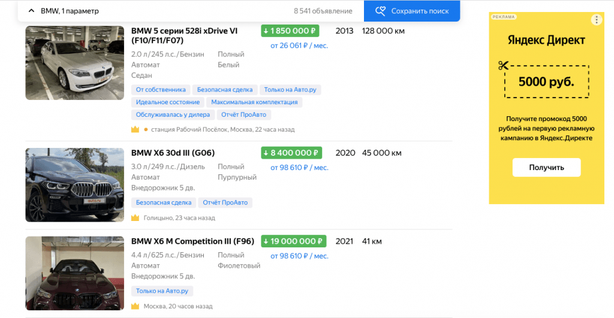View the dark red BMW X6 M photo

tap(75, 274)
